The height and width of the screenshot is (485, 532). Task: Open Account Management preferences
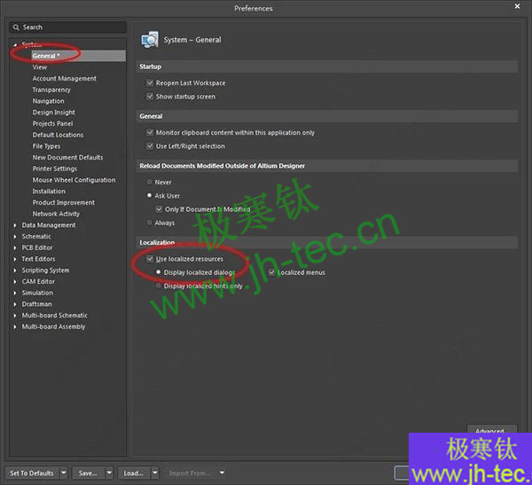(x=65, y=78)
